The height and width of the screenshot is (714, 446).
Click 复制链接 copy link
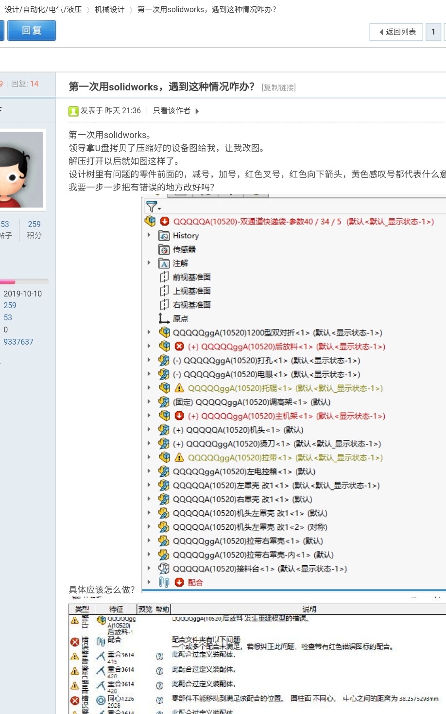coord(278,87)
